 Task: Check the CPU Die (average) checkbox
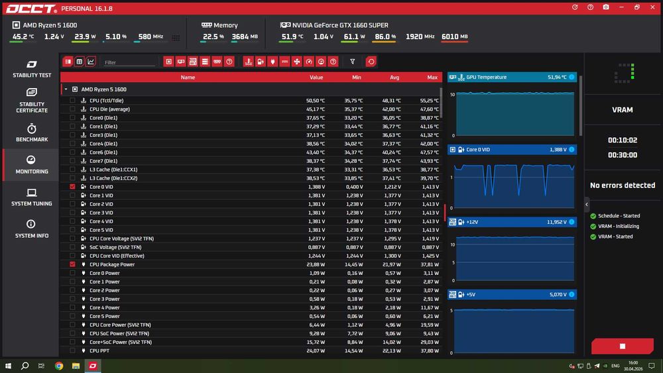(72, 109)
